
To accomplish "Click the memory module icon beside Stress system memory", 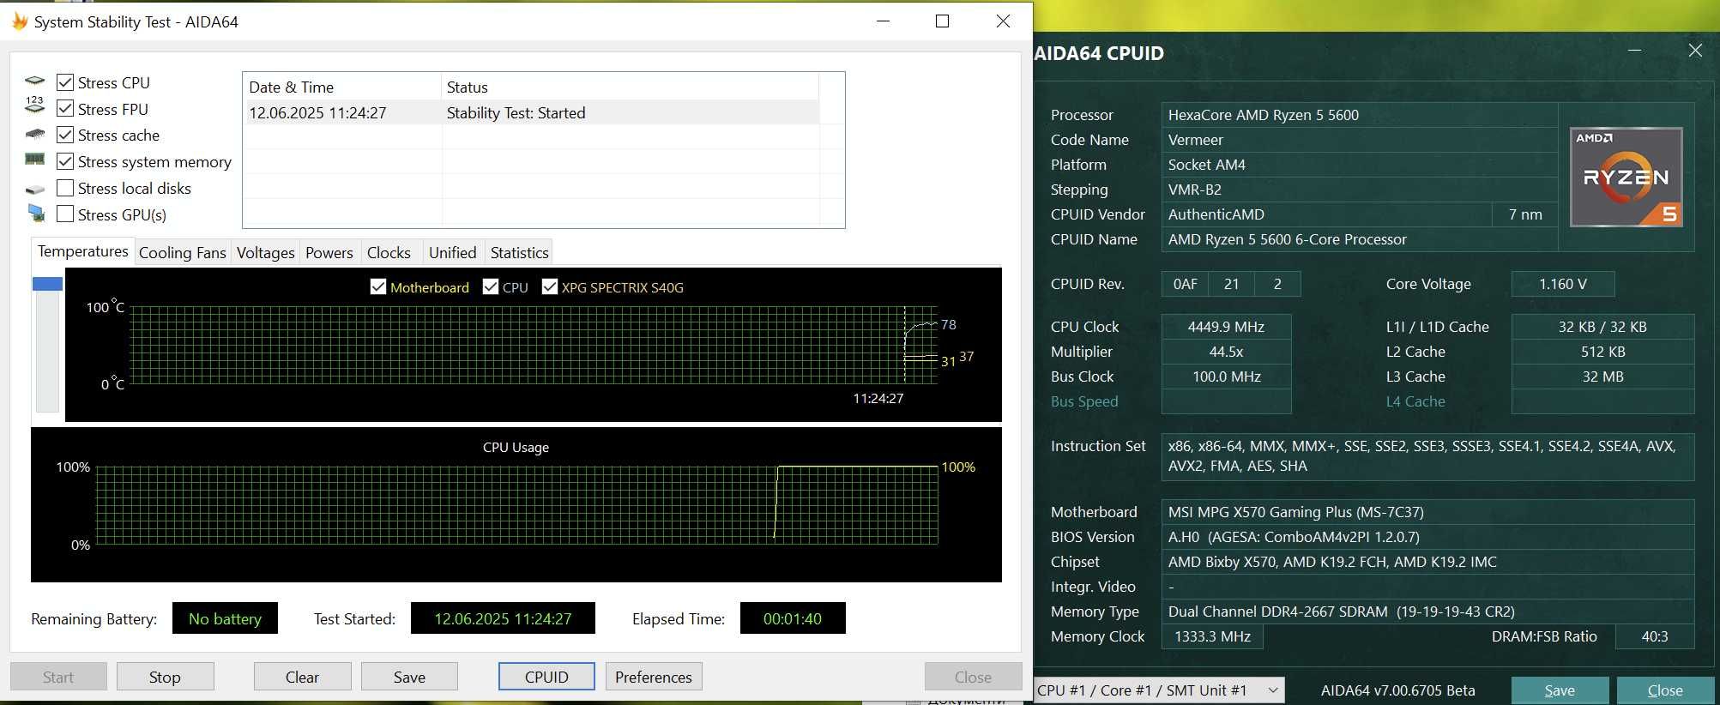I will coord(35,159).
